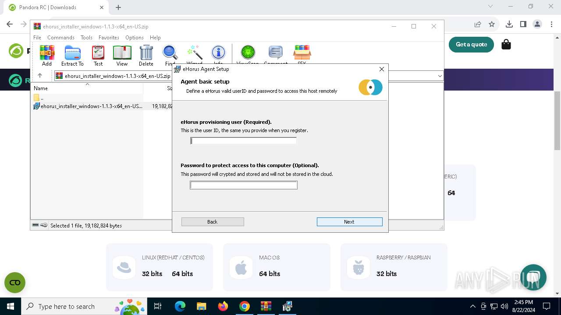The width and height of the screenshot is (561, 315).
Task: Click the Chrome tab search chevron
Action: click(490, 7)
